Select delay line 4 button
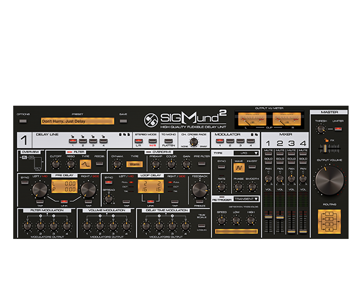 (103, 141)
